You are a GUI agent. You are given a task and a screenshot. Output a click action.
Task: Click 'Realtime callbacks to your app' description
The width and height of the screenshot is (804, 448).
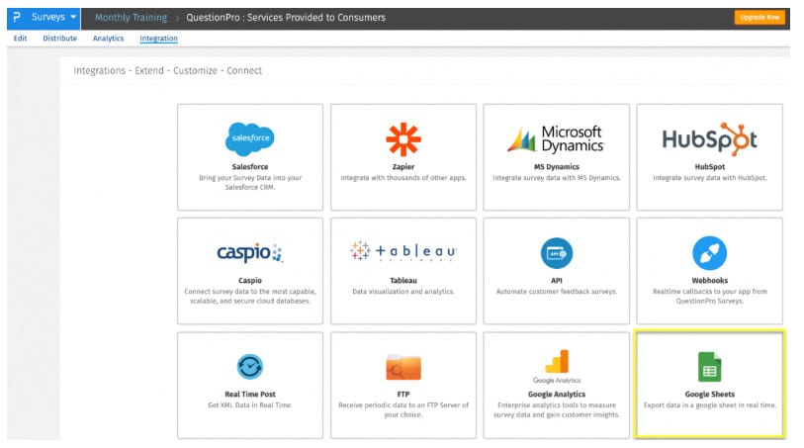(710, 297)
